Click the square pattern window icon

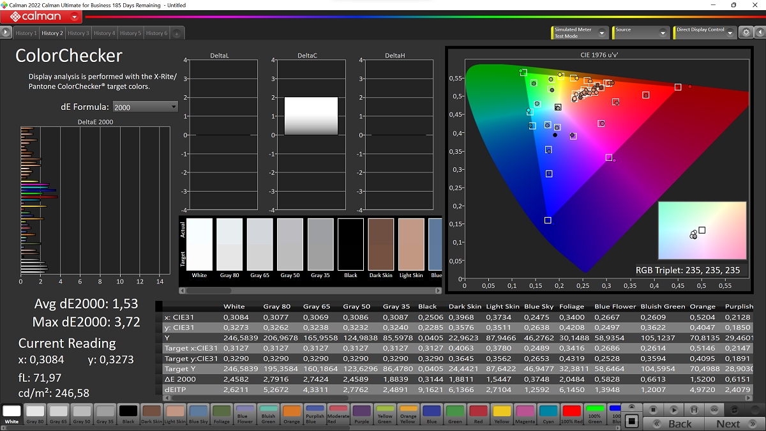point(631,421)
